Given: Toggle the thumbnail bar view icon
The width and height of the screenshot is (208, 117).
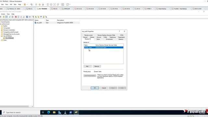Looking at the screenshot, I should coord(51,5).
